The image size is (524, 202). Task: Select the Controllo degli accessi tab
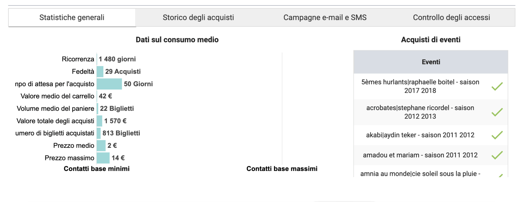(x=451, y=17)
